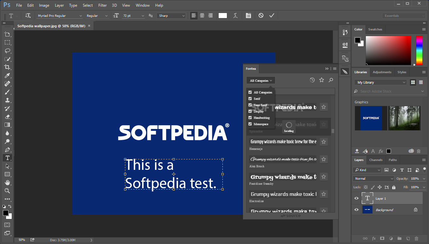Apply the Alex Brush font preview
Image resolution: width=429 pixels, height=244 pixels.
pyautogui.click(x=283, y=159)
